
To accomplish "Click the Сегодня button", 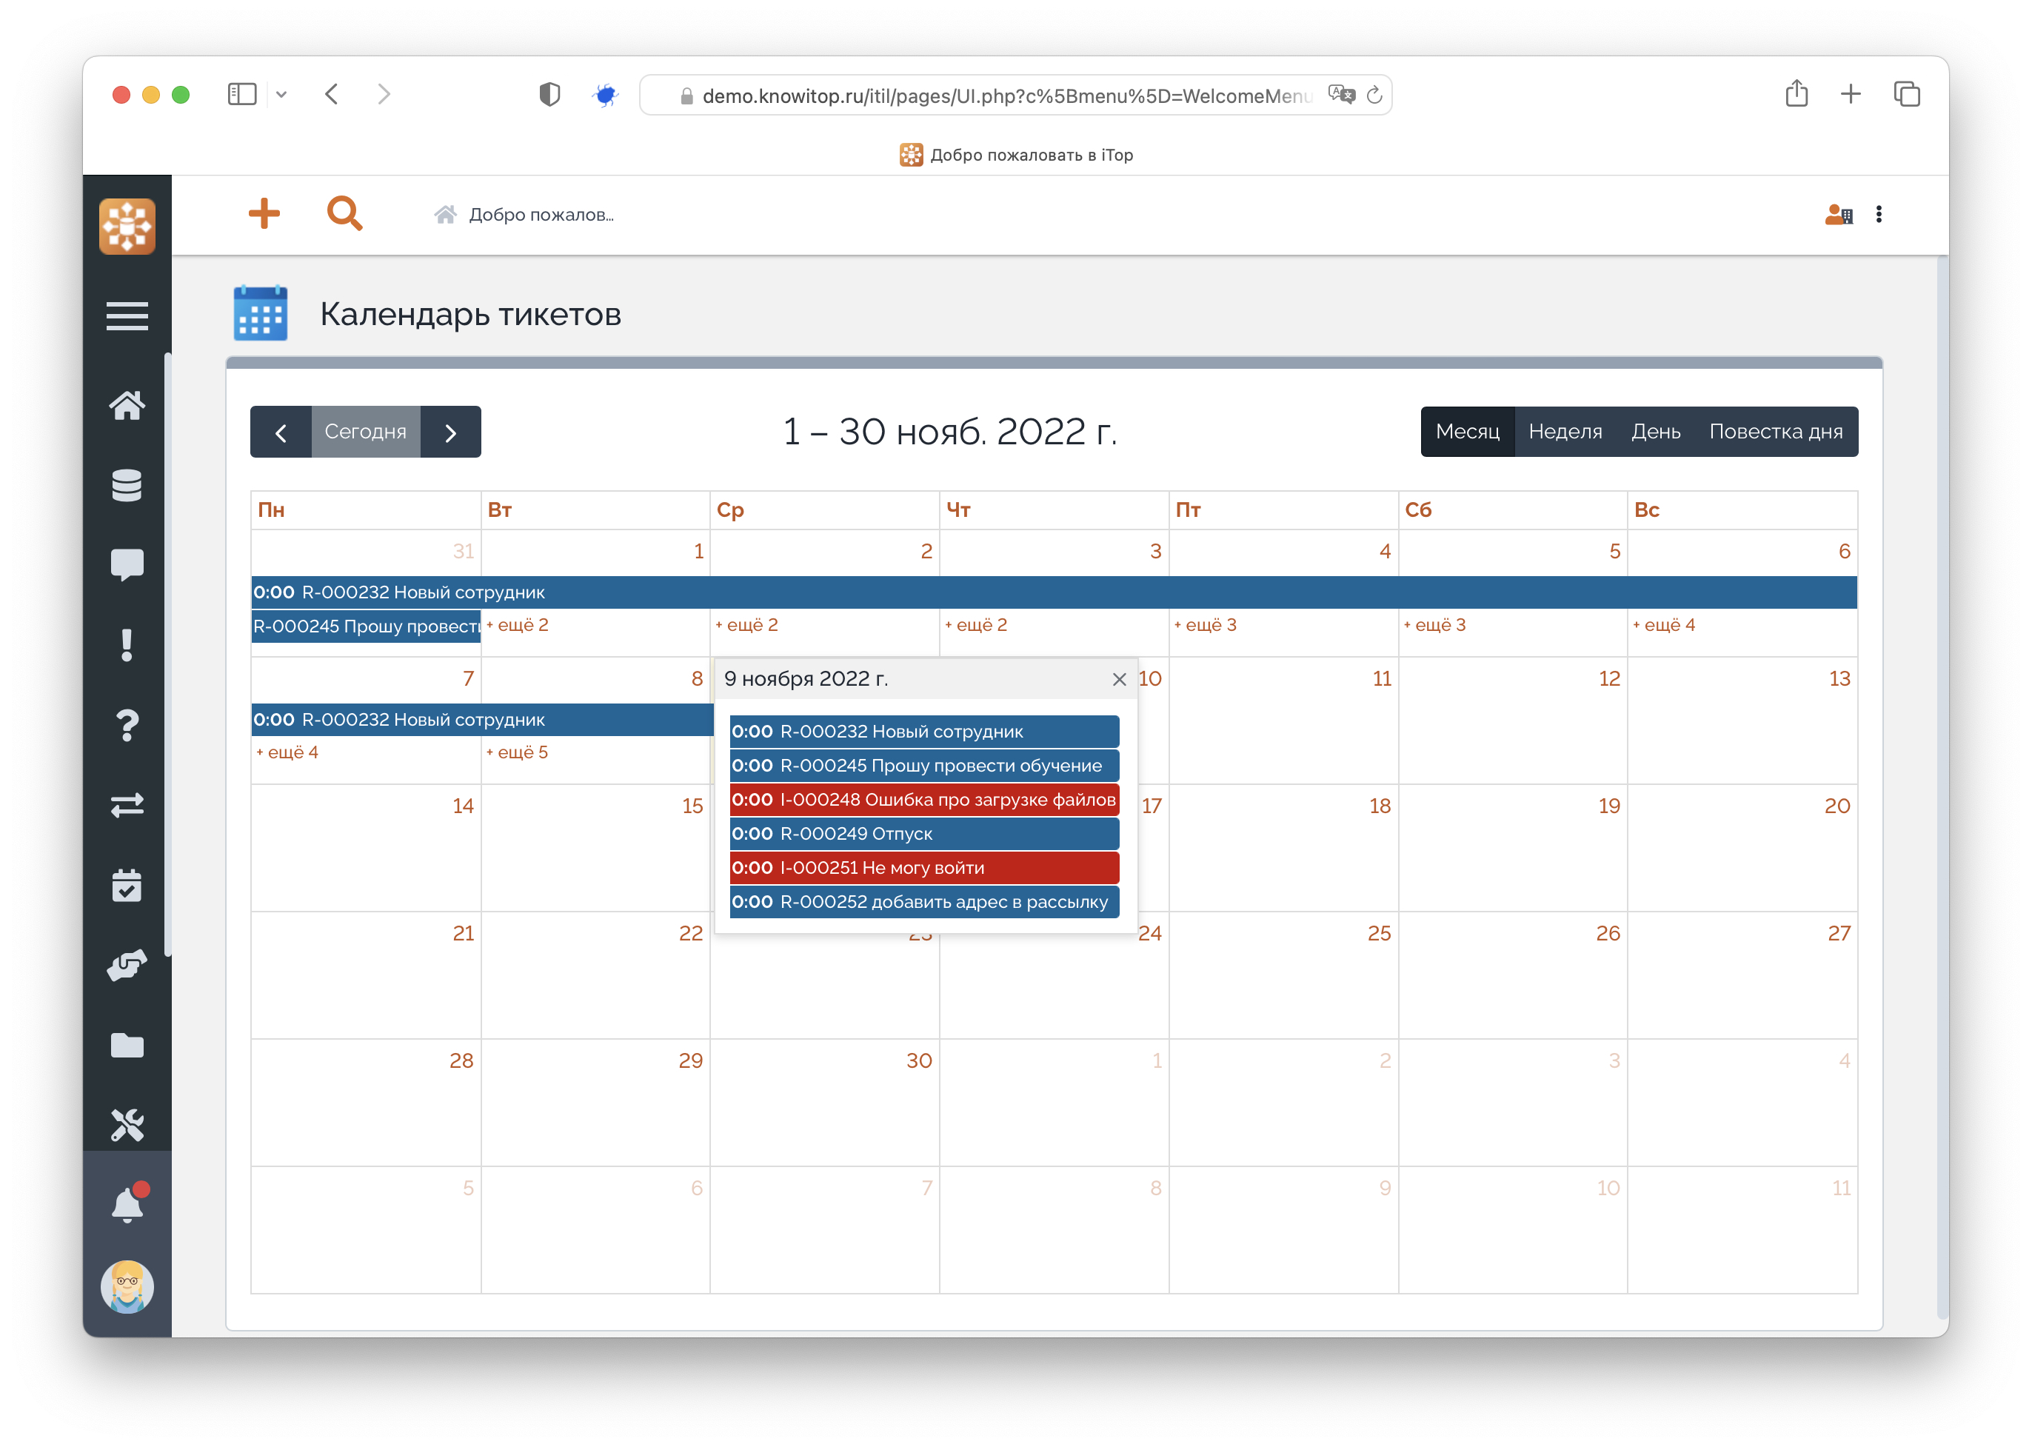I will point(365,432).
